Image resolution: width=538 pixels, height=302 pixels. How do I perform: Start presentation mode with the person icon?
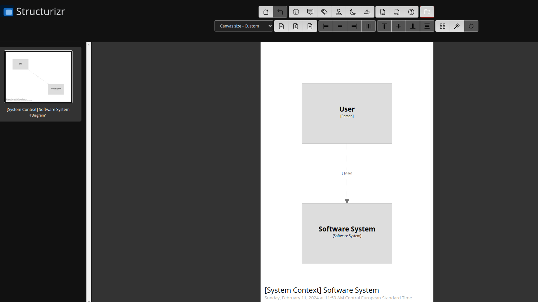tap(338, 12)
